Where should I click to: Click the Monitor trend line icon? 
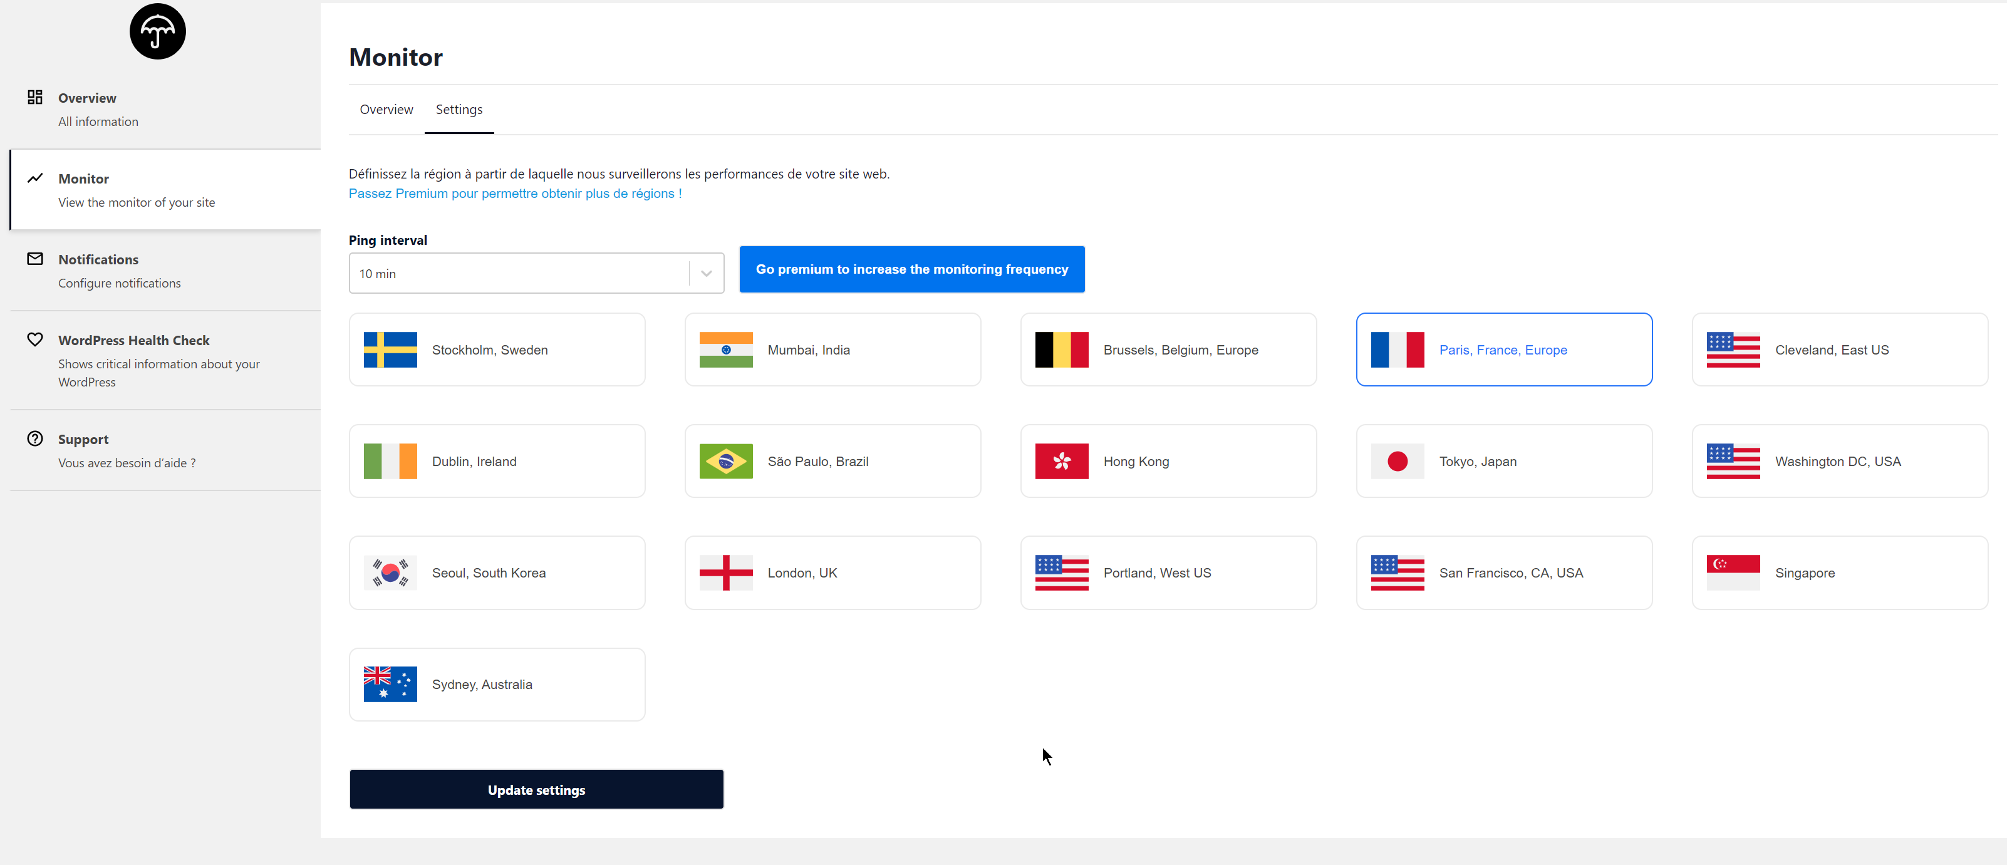click(35, 179)
